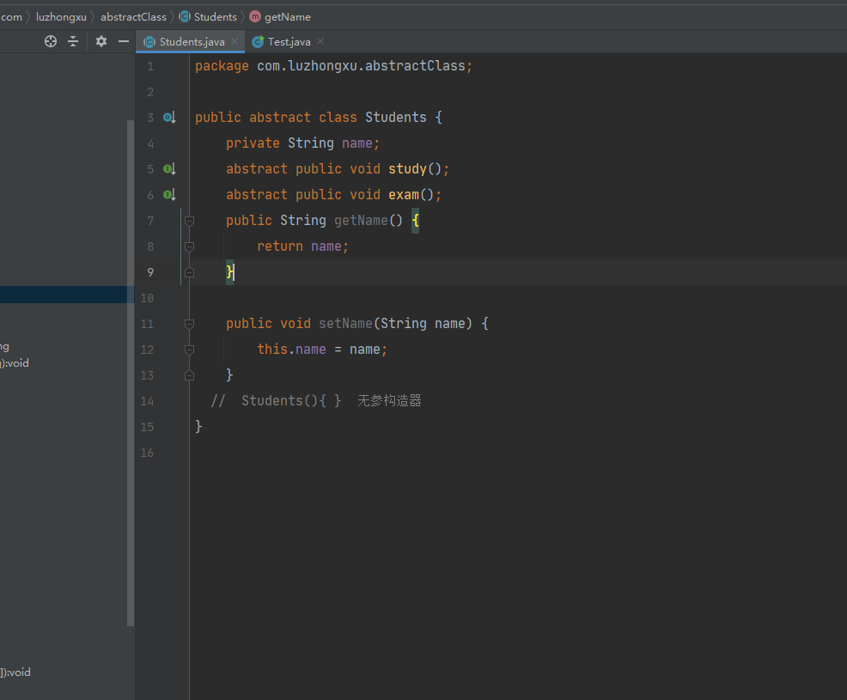Image resolution: width=847 pixels, height=700 pixels.
Task: Click the fold end marker beside getName closing brace
Action: (x=189, y=272)
